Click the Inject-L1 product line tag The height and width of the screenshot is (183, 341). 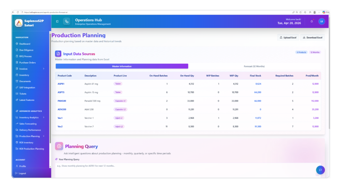[119, 118]
